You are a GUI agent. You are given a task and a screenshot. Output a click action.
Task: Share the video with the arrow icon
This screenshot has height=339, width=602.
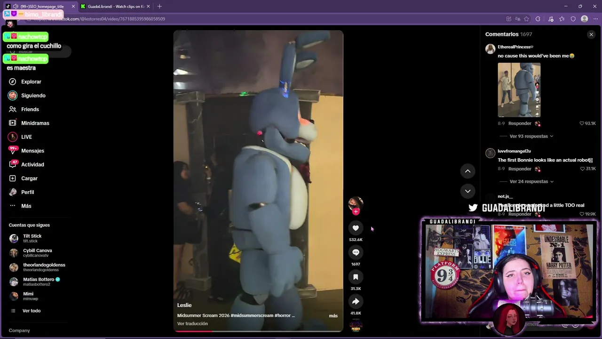[x=356, y=301]
